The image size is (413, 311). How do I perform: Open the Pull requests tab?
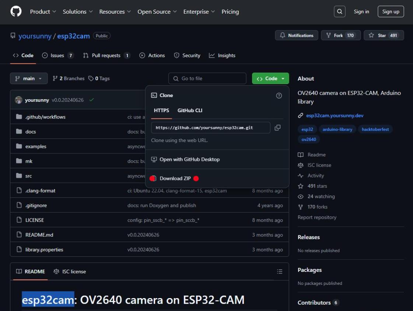(107, 55)
